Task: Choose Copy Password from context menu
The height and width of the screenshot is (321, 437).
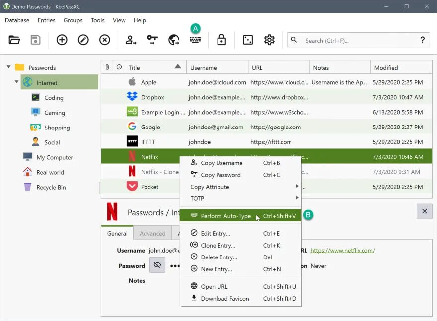Action: [x=240, y=175]
